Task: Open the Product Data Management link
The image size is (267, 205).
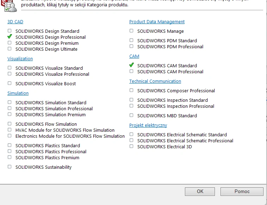Action: pos(157,22)
